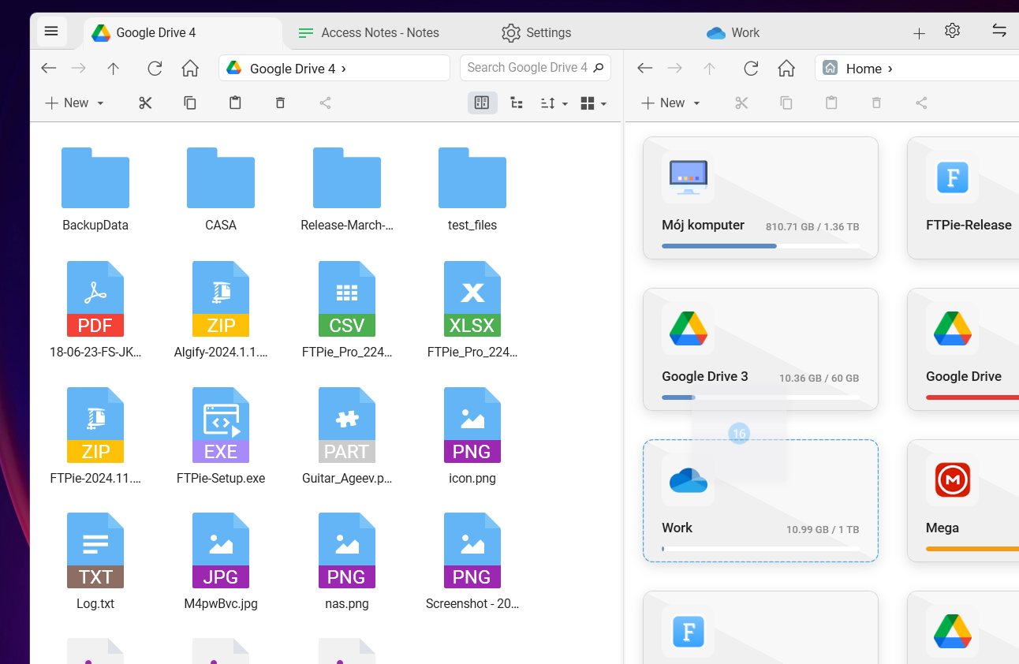Select nas.png file

pyautogui.click(x=347, y=561)
